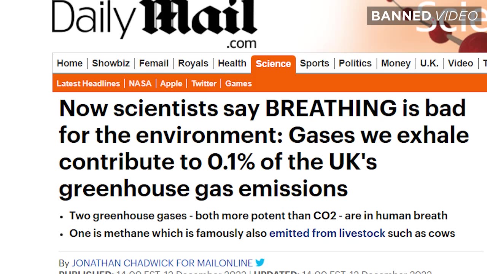Go to the Showbiz section
487x274 pixels.
tap(111, 63)
